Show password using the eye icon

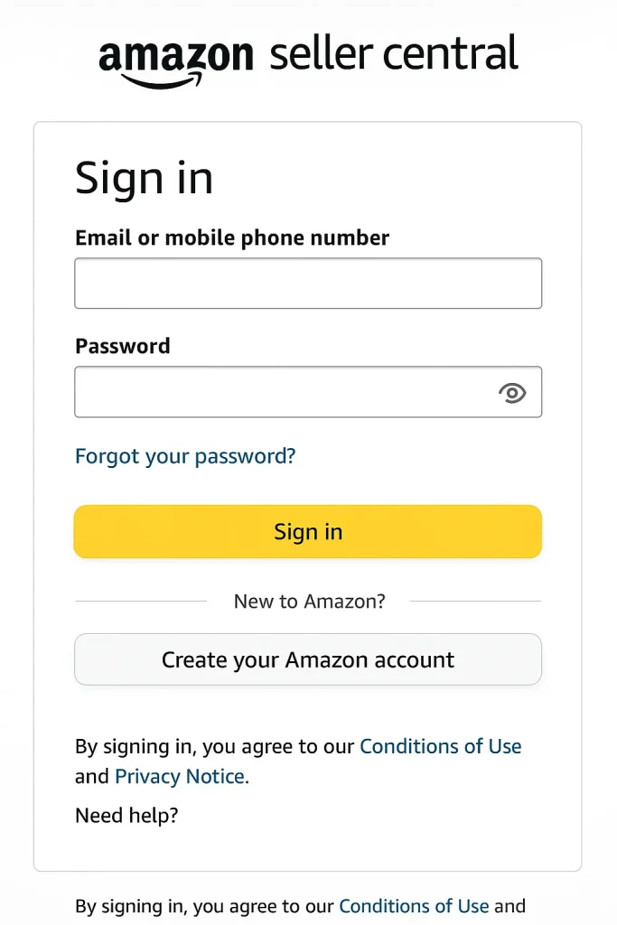(x=512, y=392)
